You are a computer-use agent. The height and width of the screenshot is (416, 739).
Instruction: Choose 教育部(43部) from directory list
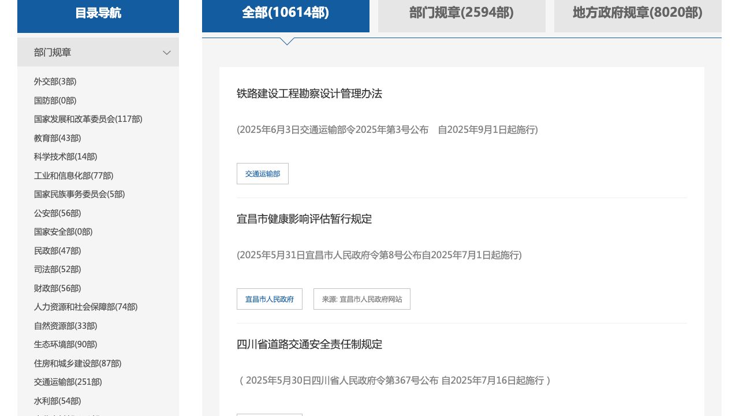click(x=57, y=138)
